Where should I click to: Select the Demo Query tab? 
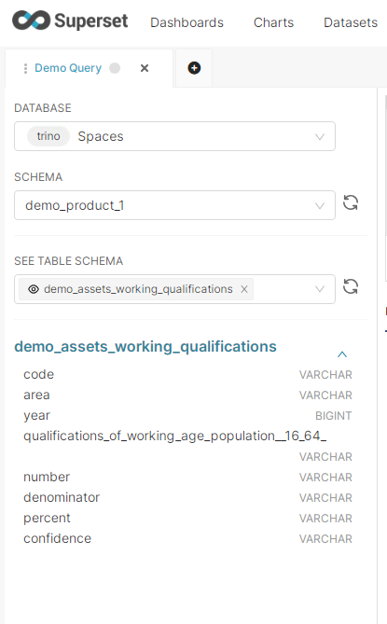(68, 68)
